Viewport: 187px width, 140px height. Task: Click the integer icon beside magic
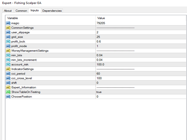8,23
